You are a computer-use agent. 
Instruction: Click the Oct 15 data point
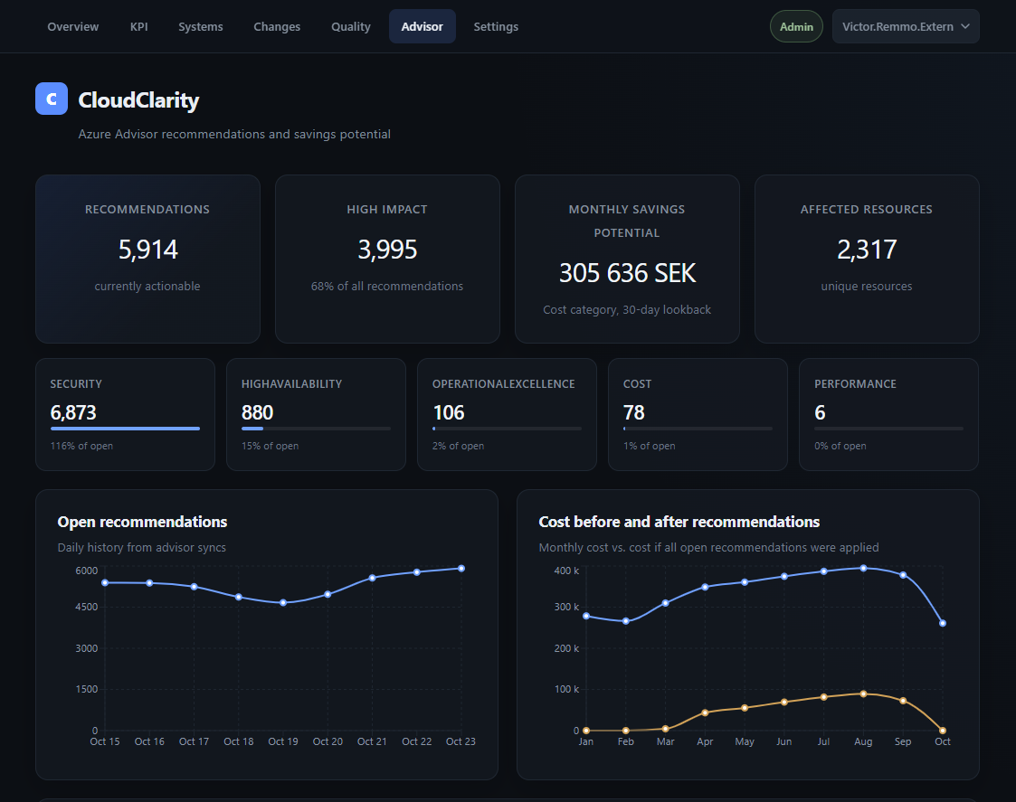pos(105,582)
